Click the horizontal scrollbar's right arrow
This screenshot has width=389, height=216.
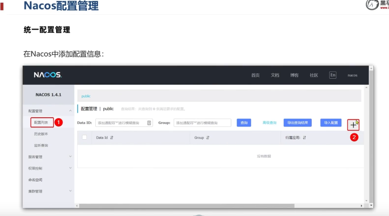click(x=361, y=206)
